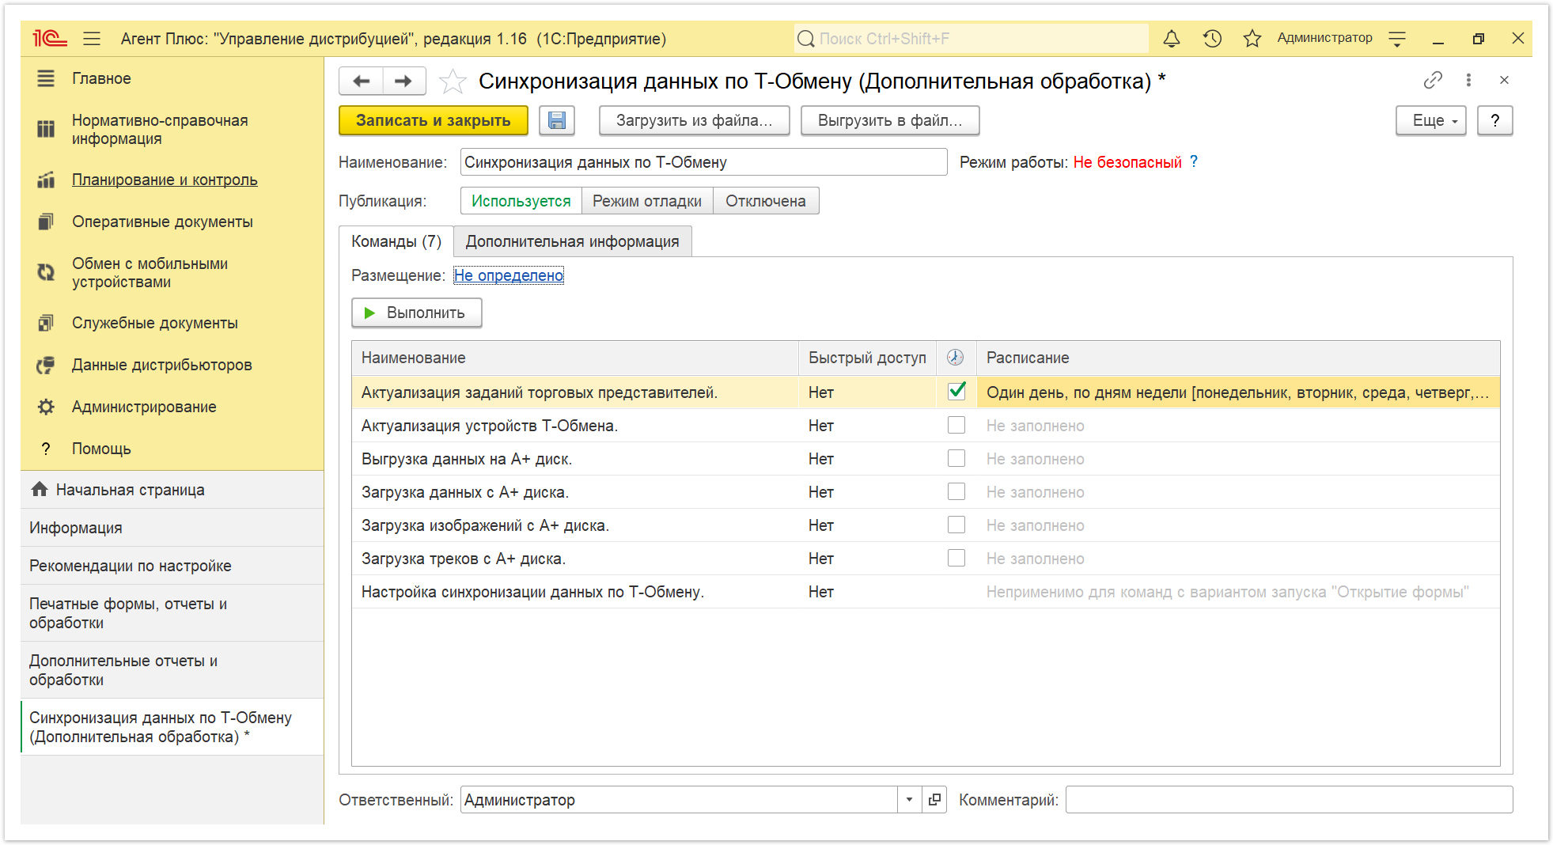Click the Комментарий input field
Screen dimensions: 1553x845
click(x=1289, y=800)
